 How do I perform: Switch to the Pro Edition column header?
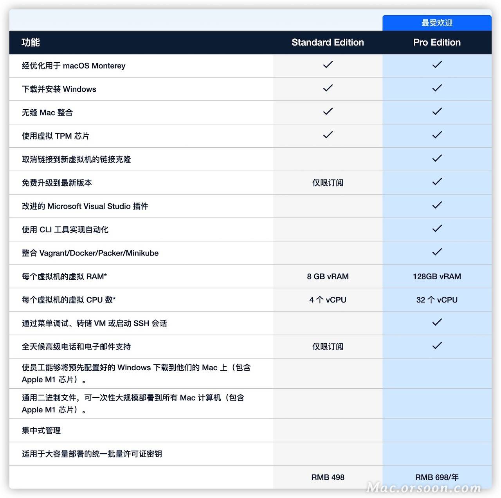coord(437,42)
